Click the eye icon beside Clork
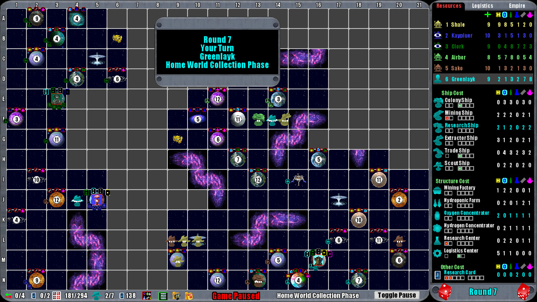Image resolution: width=537 pixels, height=302 pixels. [x=438, y=46]
